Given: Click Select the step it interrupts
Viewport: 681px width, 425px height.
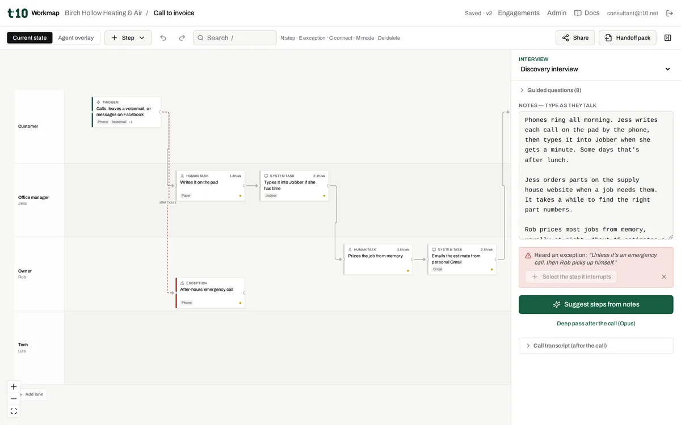Looking at the screenshot, I should [x=571, y=277].
